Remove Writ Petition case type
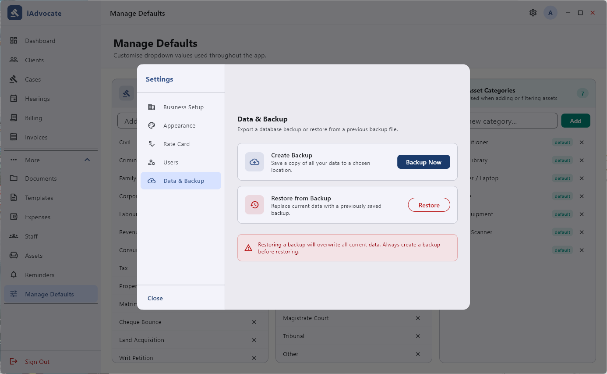Image resolution: width=607 pixels, height=374 pixels. coord(254,358)
